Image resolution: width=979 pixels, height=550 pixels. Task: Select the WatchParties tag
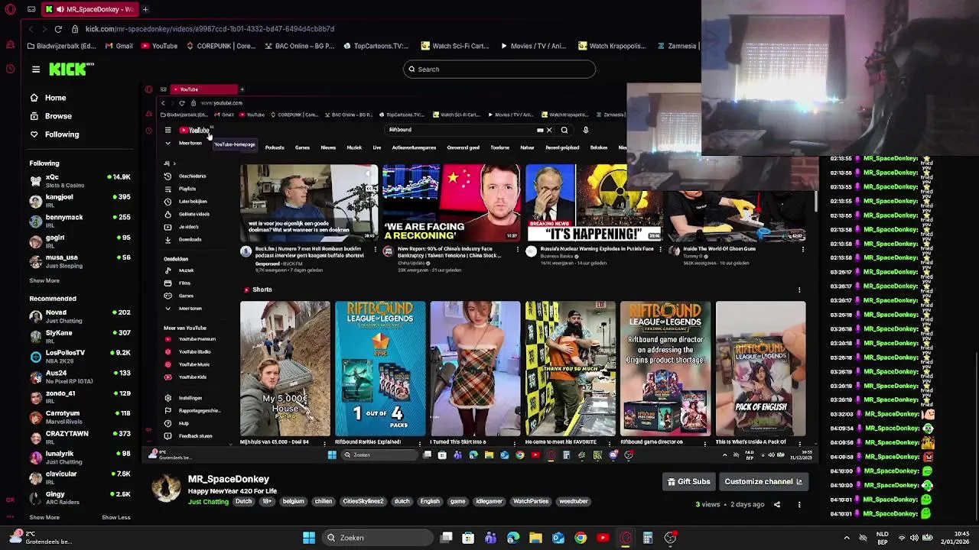tap(531, 502)
